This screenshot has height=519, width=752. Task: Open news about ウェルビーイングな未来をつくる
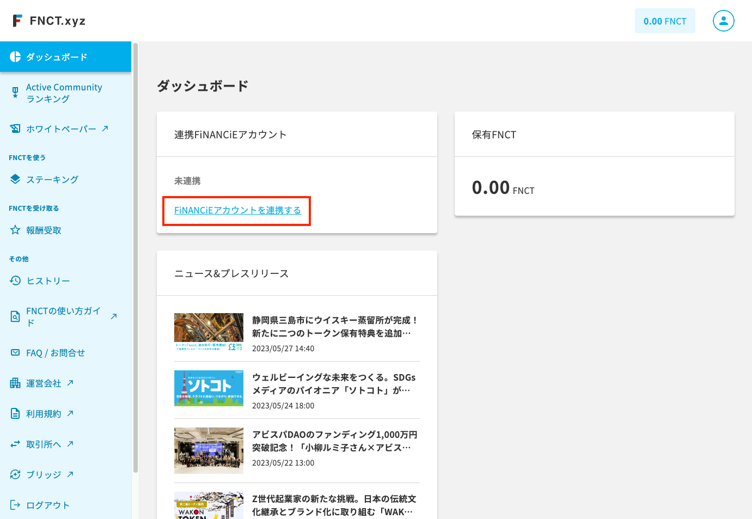tap(334, 384)
